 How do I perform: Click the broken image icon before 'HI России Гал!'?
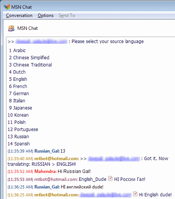point(110,179)
